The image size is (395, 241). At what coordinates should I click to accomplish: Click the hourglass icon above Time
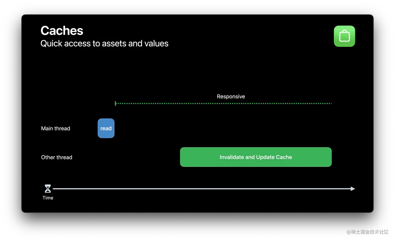pyautogui.click(x=48, y=189)
